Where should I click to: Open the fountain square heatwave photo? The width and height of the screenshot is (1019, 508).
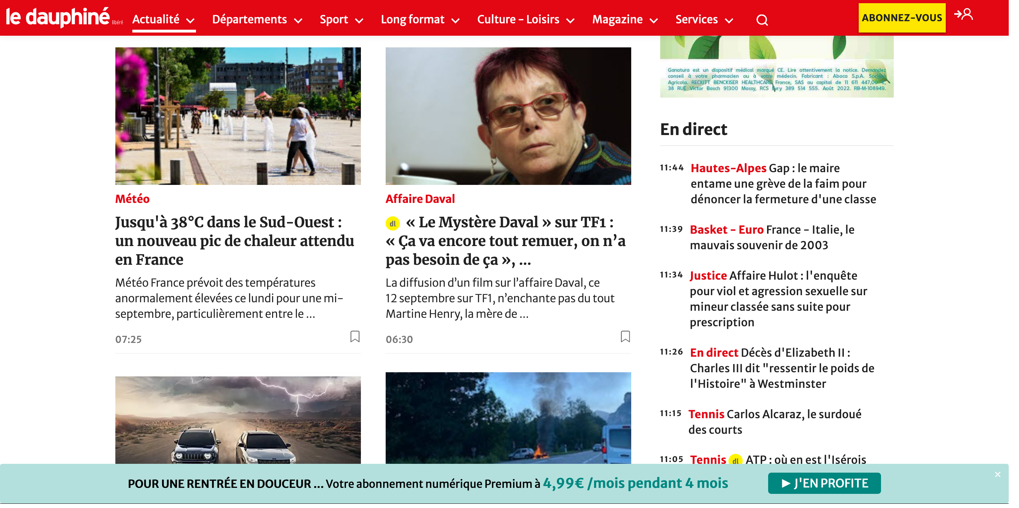tap(238, 116)
